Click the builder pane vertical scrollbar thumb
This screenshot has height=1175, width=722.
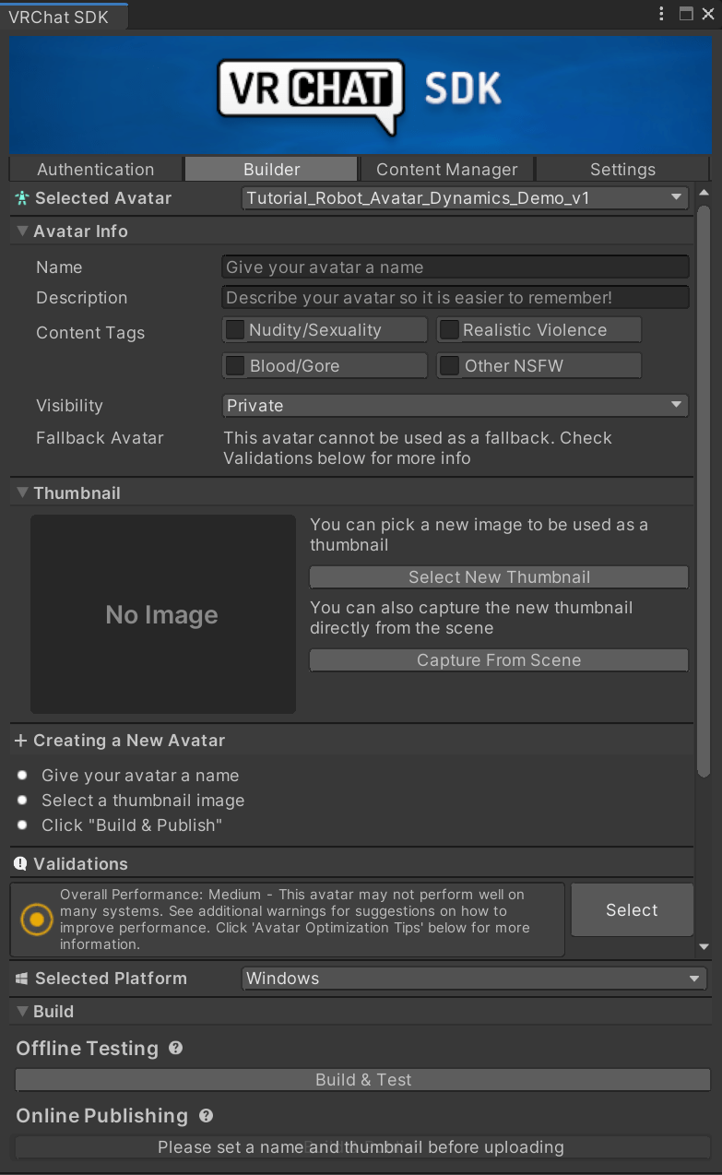tap(704, 491)
